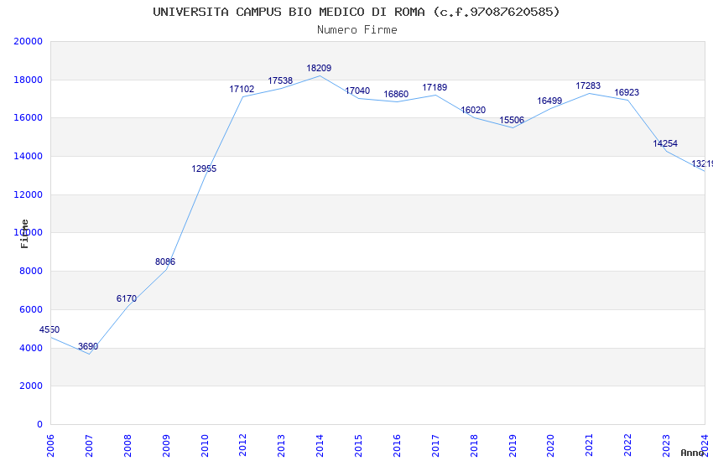713x461 pixels.
Task: Click the x-axis year 2013
Action: click(282, 446)
